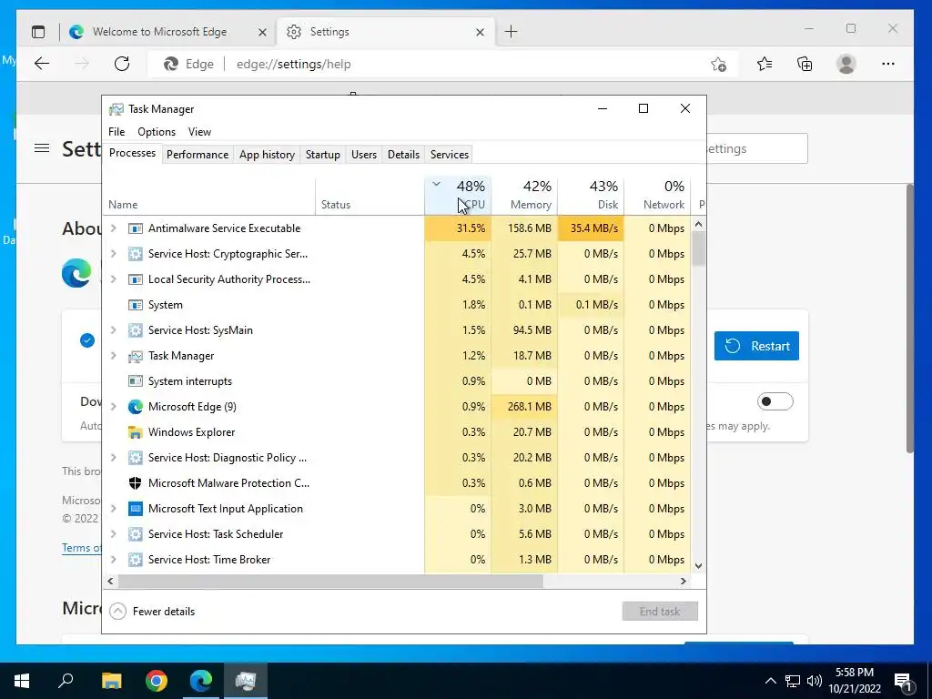932x699 pixels.
Task: Click the Antimalware Service Executable process icon
Action: coord(136,228)
